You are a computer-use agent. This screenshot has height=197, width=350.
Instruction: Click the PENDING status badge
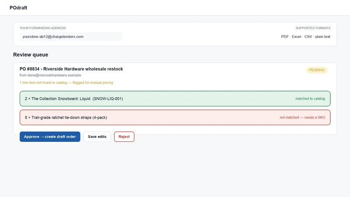pyautogui.click(x=316, y=70)
